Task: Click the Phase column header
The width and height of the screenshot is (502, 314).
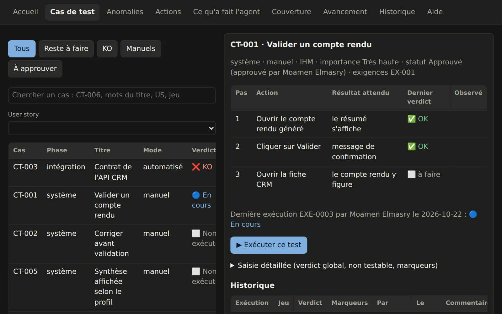Action: (57, 150)
